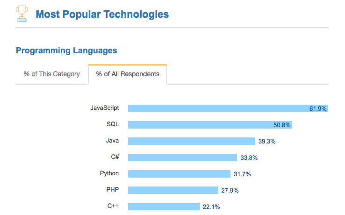The height and width of the screenshot is (215, 345).
Task: Click the 39.3% value next to Java
Action: coord(266,141)
